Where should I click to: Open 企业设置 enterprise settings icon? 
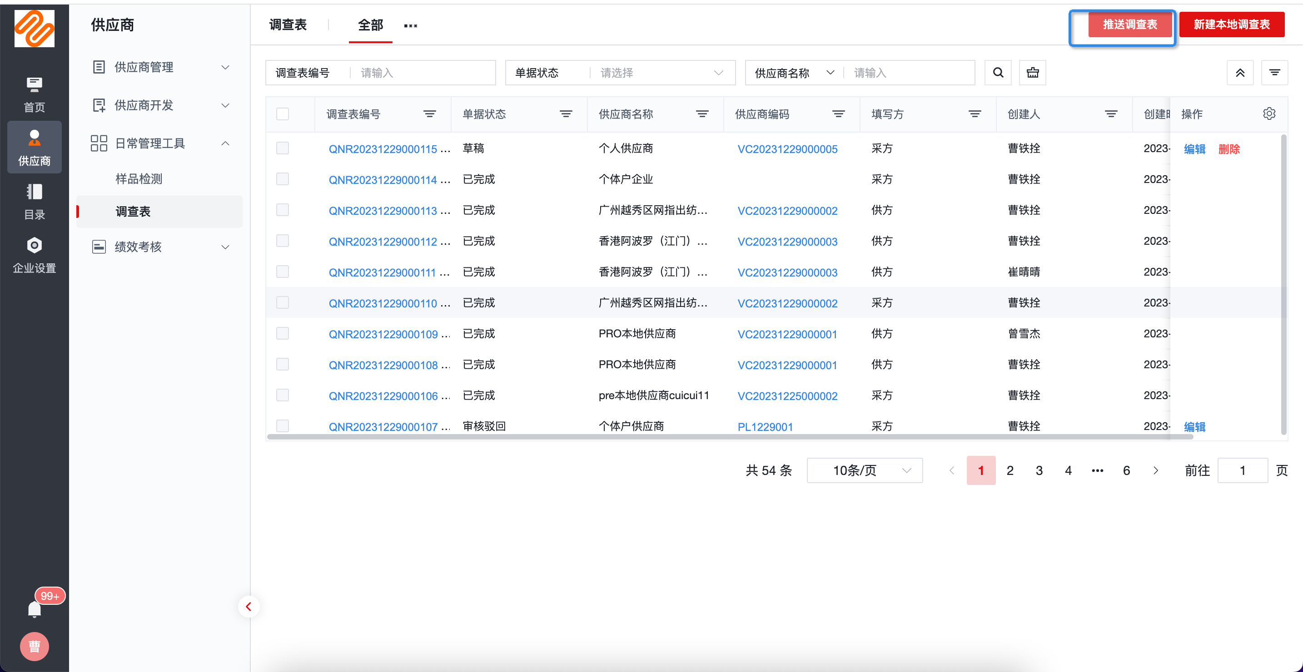[x=35, y=255]
